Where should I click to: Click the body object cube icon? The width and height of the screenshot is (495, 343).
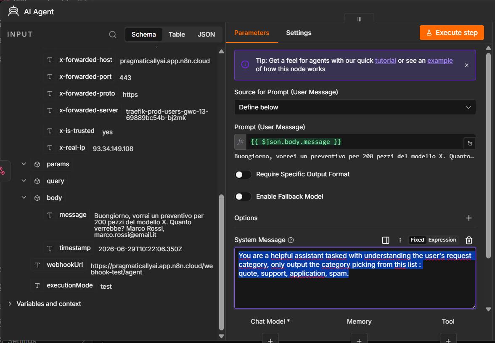(x=37, y=198)
